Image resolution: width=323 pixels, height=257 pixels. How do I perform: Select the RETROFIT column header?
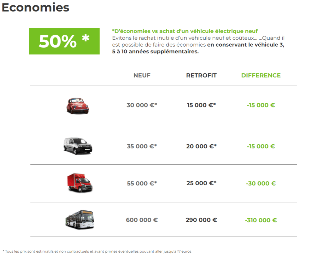pos(201,76)
